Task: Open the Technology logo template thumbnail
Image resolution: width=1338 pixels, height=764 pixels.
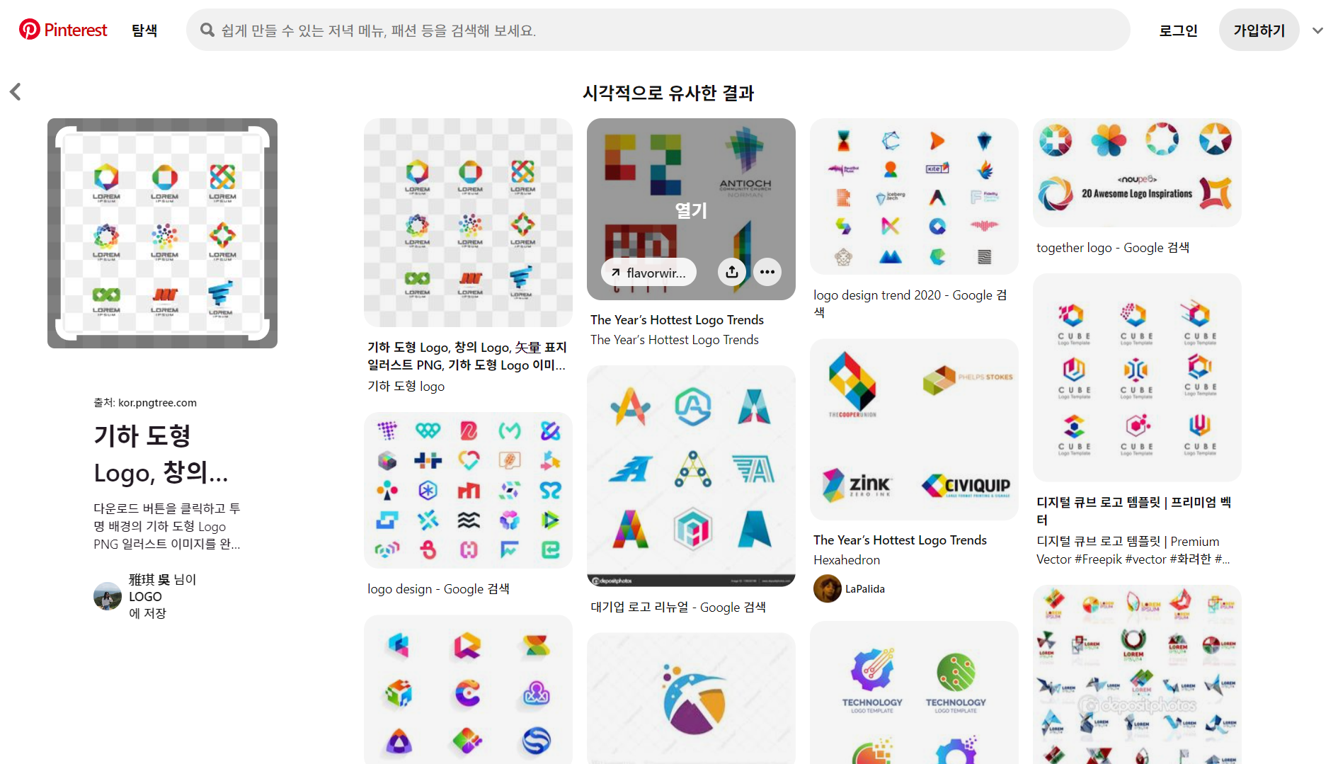Action: coord(914,692)
